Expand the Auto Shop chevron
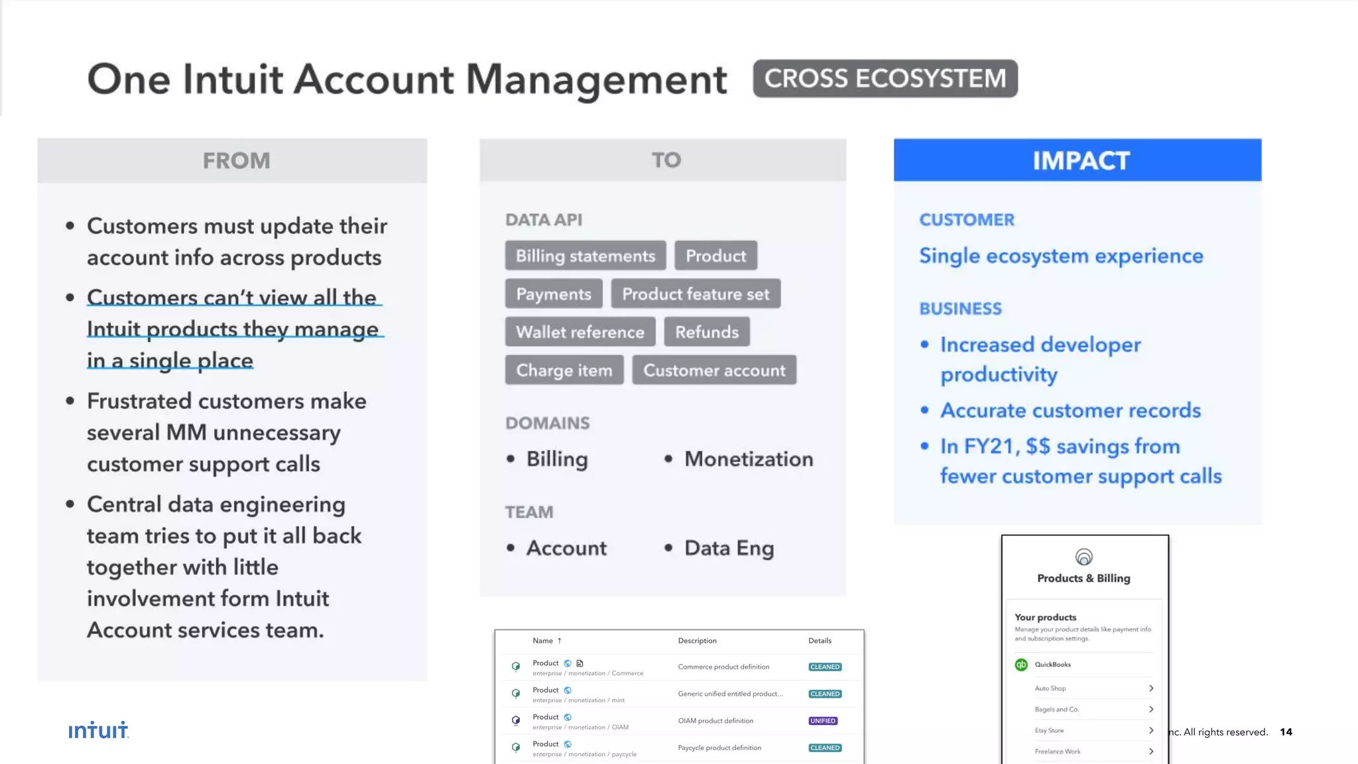Screen dimensions: 1358x764 click(x=1151, y=688)
